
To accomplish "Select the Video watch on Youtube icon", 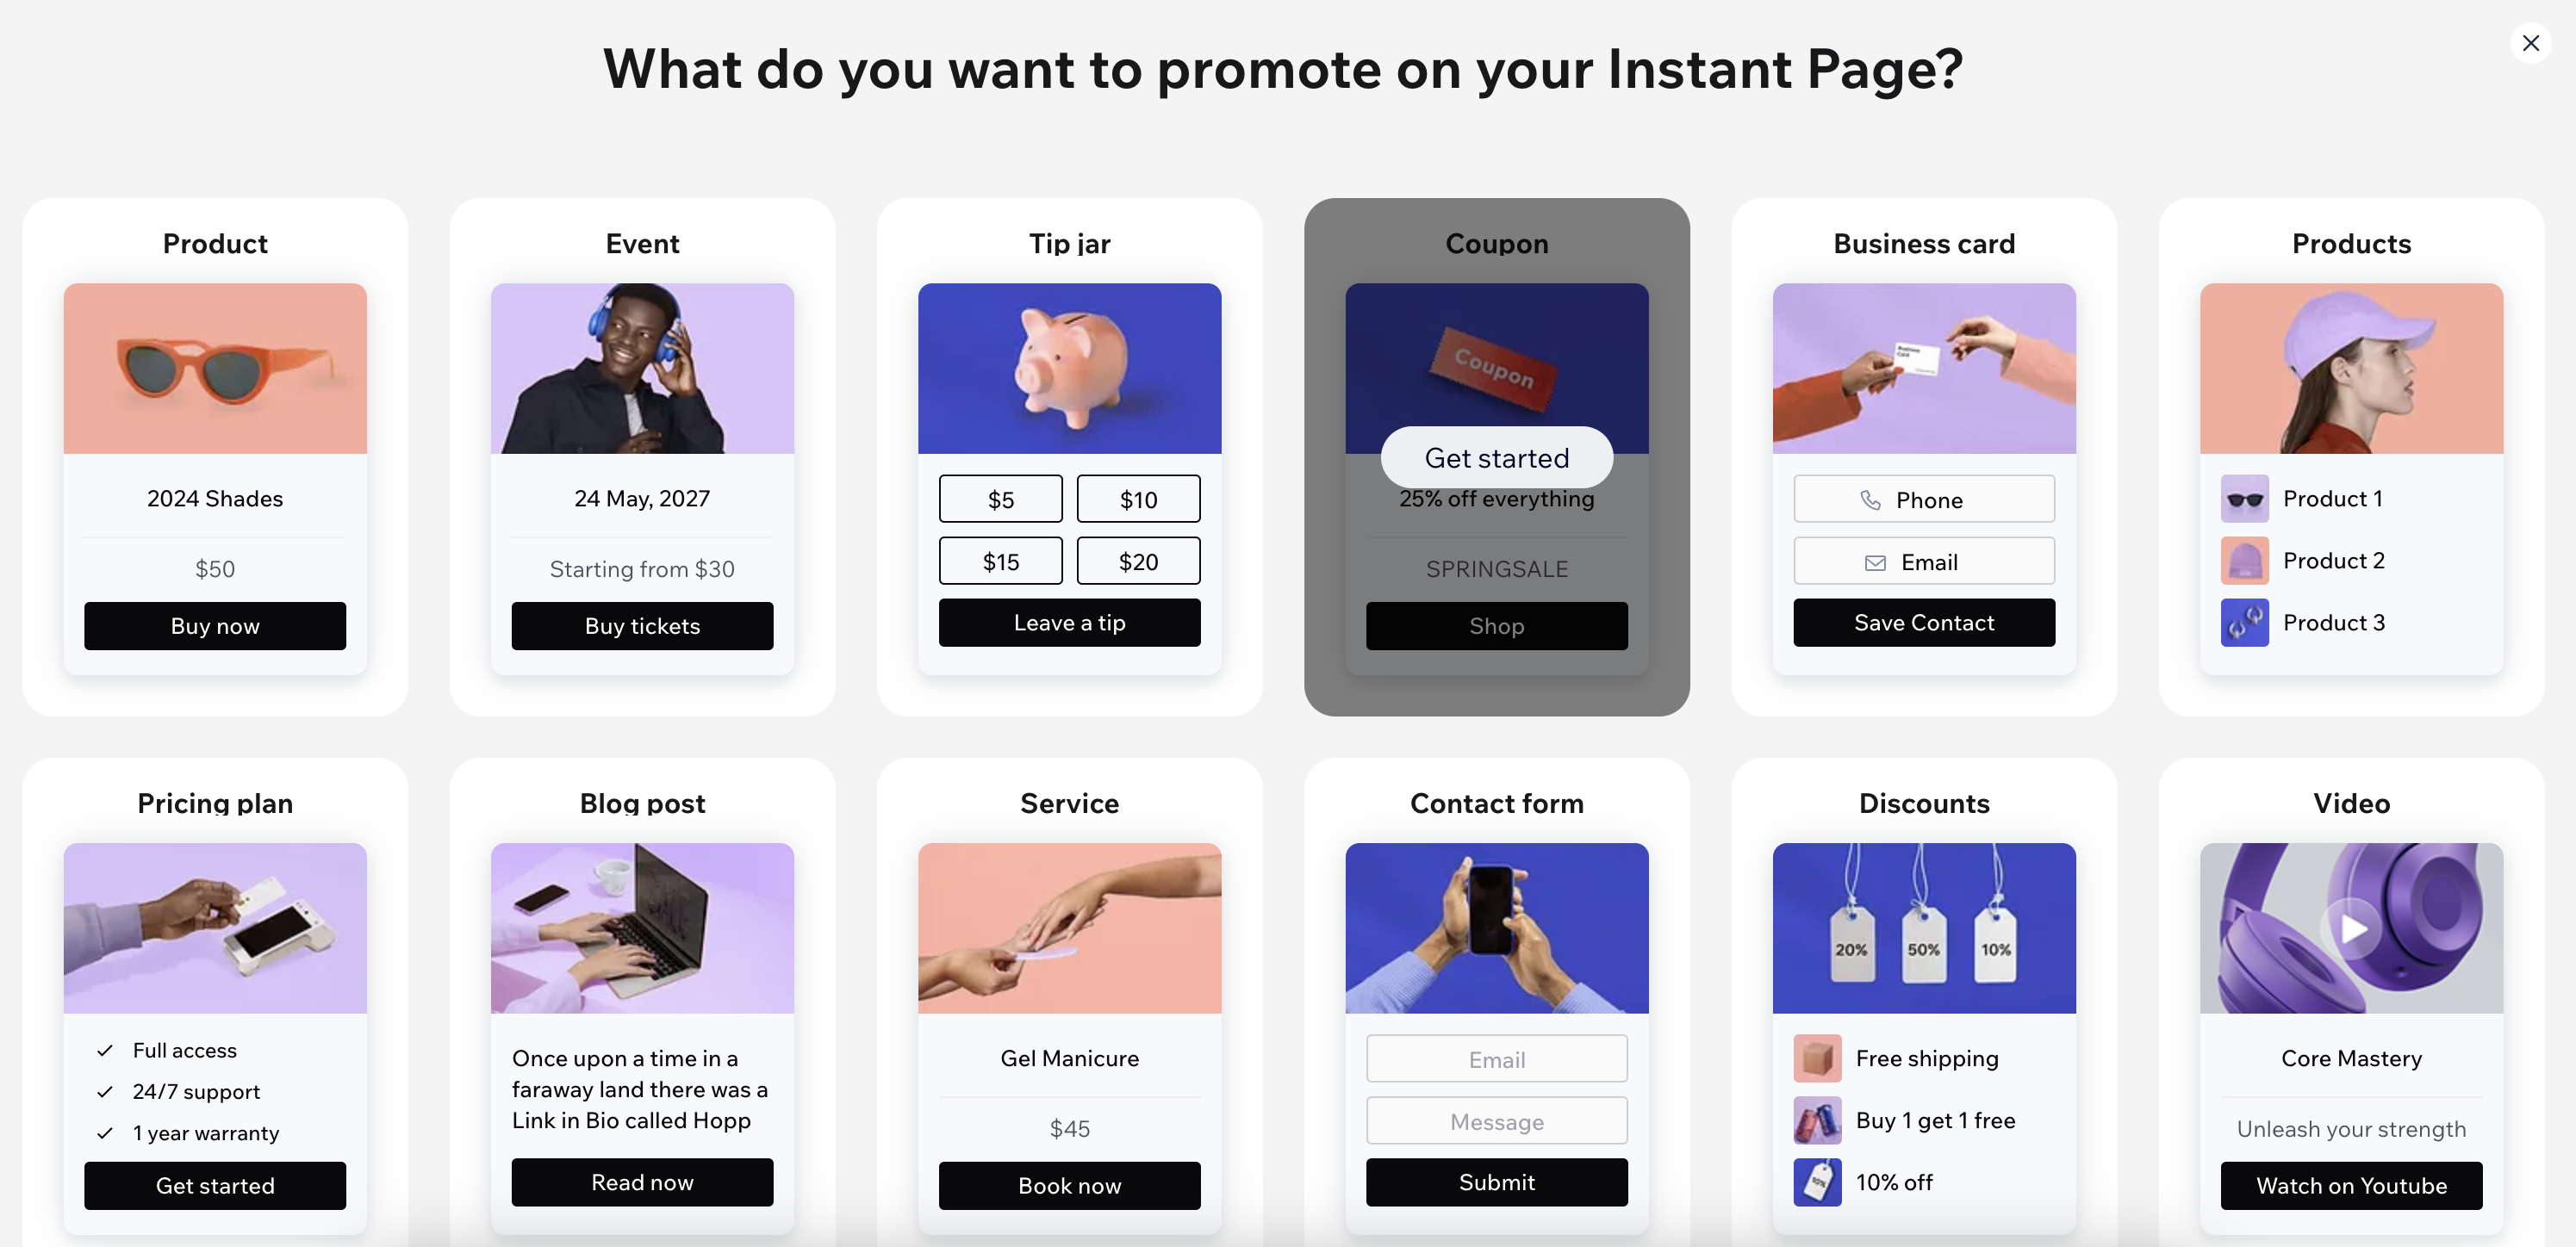I will [2351, 1185].
